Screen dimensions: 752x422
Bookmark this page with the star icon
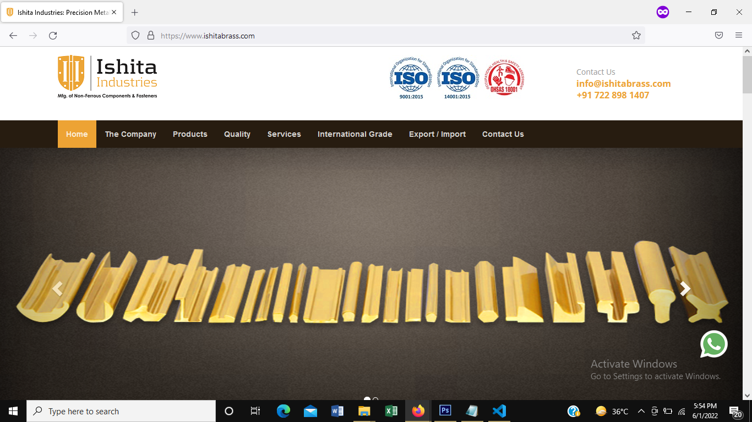pos(636,36)
